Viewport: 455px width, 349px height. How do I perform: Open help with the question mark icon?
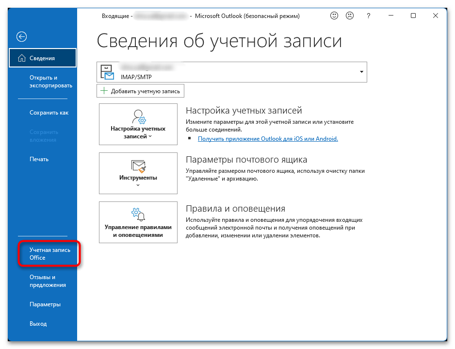368,16
